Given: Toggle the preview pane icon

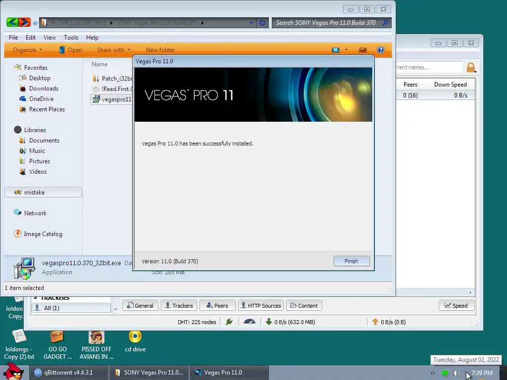Looking at the screenshot, I should tap(363, 50).
